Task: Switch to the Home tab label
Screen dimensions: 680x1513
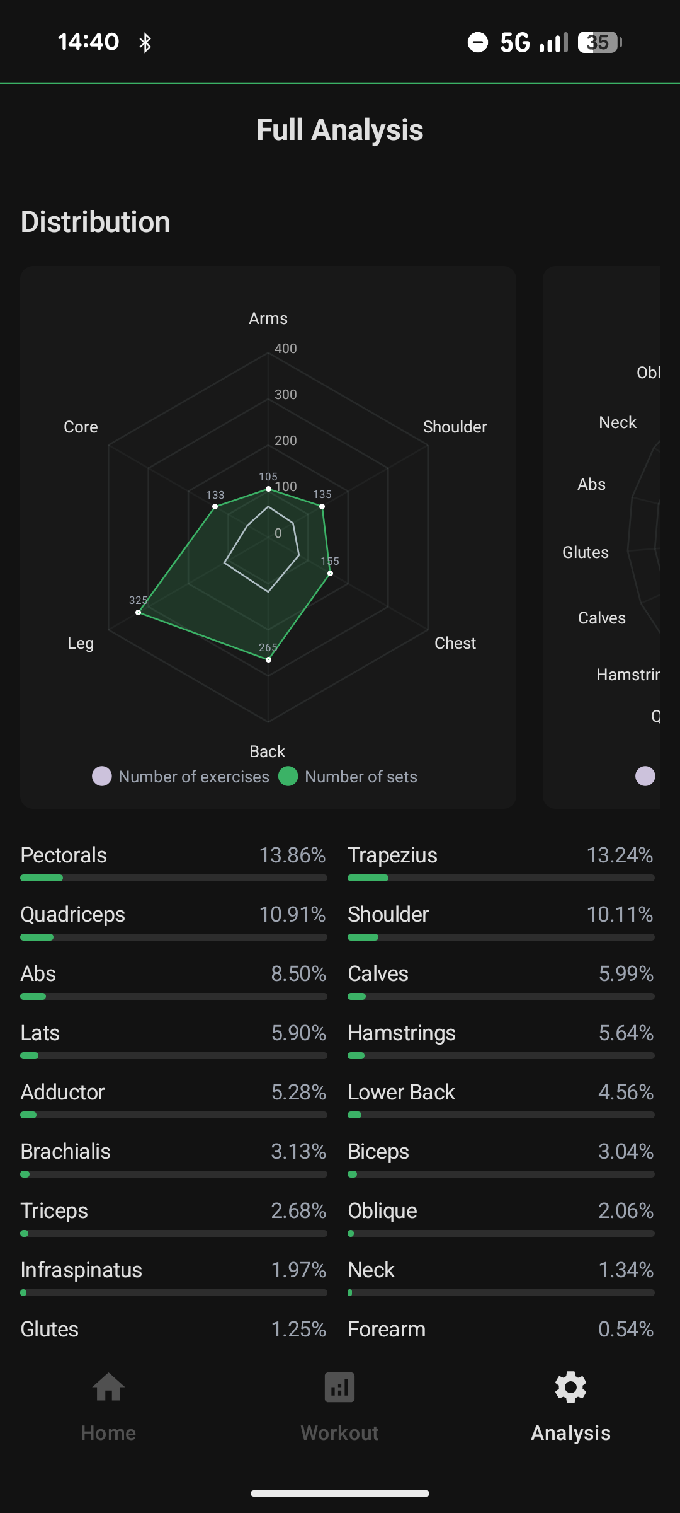Action: point(108,1433)
